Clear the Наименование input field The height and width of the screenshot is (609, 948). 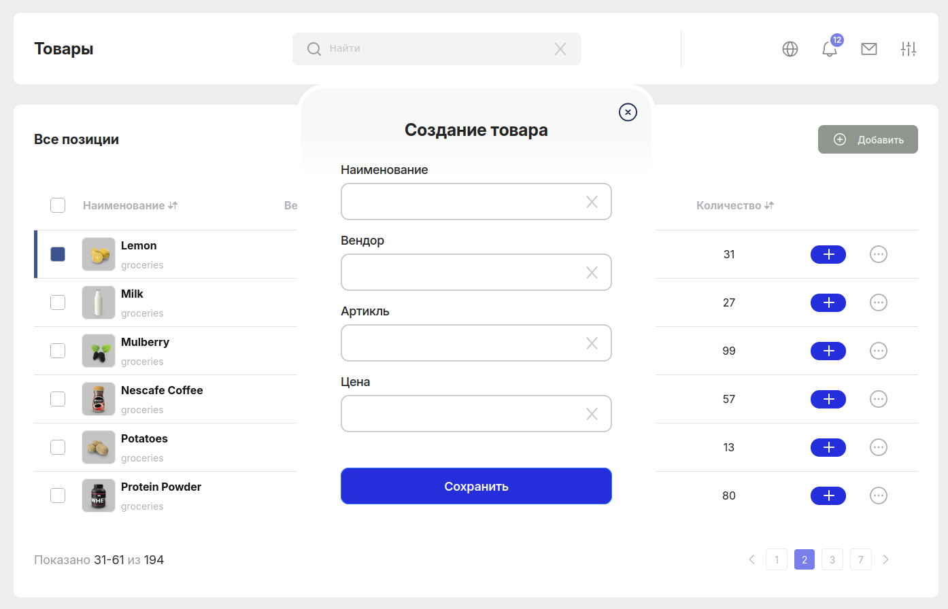pyautogui.click(x=592, y=202)
